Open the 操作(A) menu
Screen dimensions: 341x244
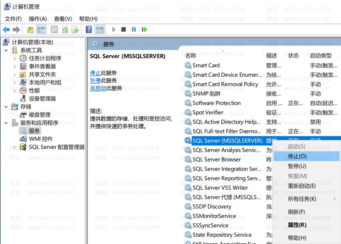pos(38,19)
